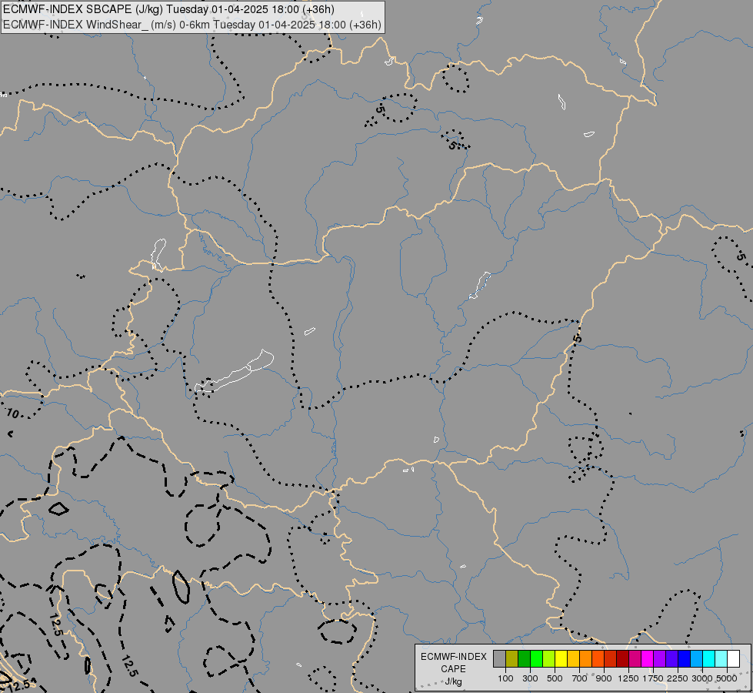Click the 700 tick label in the legend
The image size is (753, 693).
[579, 678]
